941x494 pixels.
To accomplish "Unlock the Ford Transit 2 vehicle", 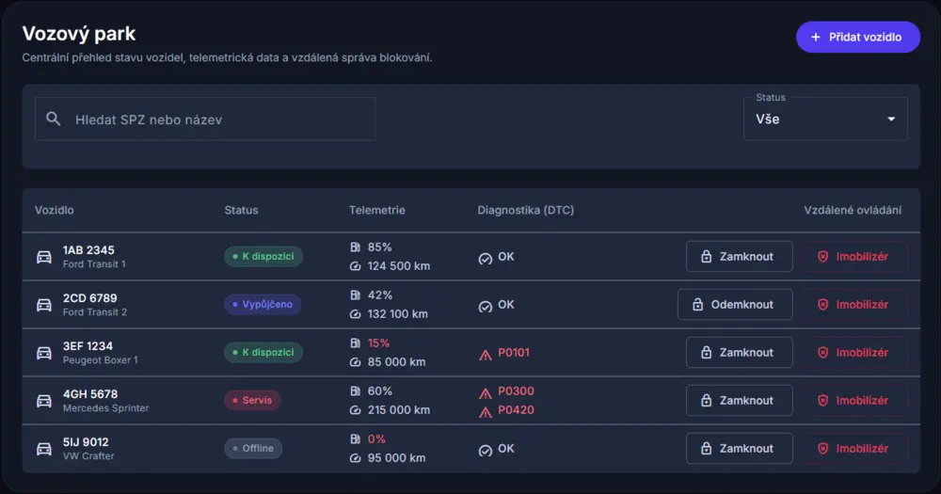I will [x=734, y=305].
